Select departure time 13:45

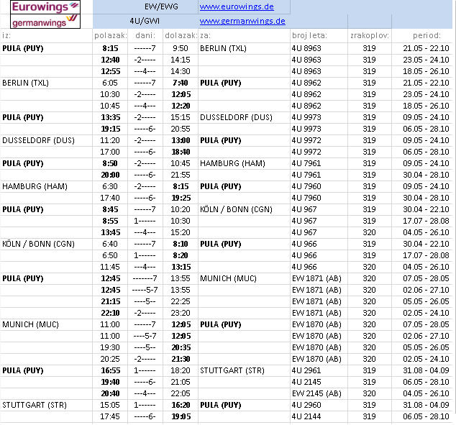pos(110,232)
